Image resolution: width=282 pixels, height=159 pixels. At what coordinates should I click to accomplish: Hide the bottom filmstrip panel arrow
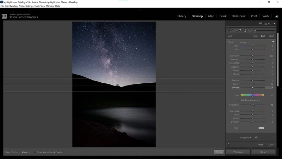141,157
